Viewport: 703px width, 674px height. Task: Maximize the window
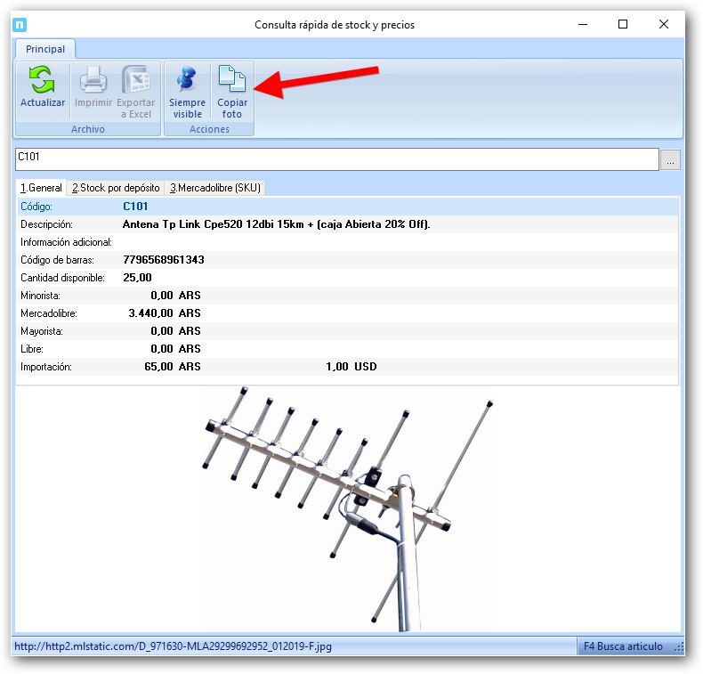click(x=623, y=25)
